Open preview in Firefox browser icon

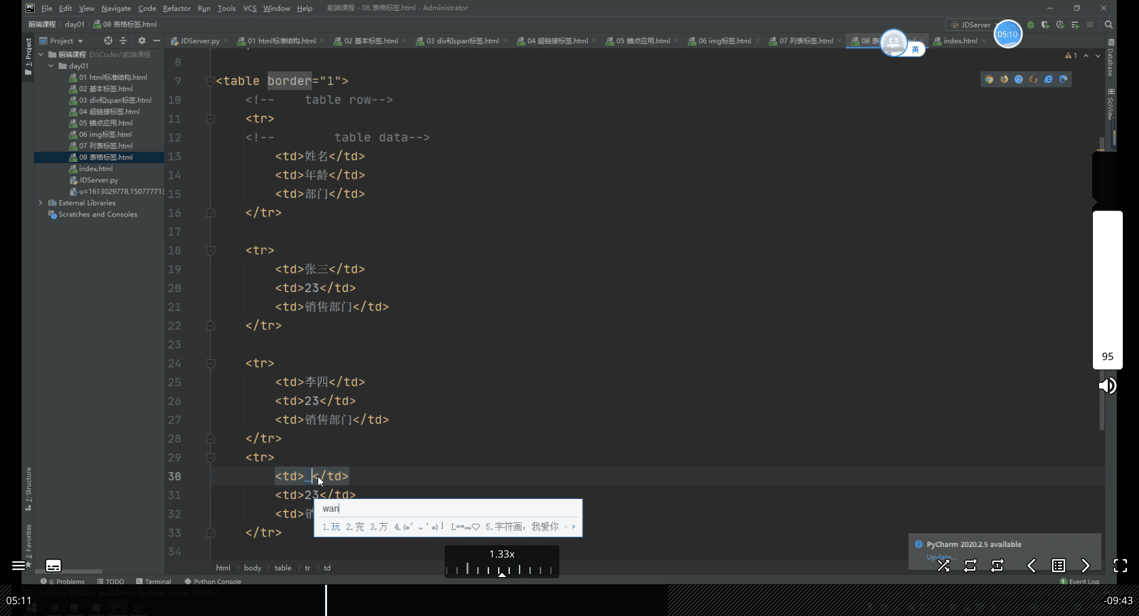pyautogui.click(x=1004, y=79)
